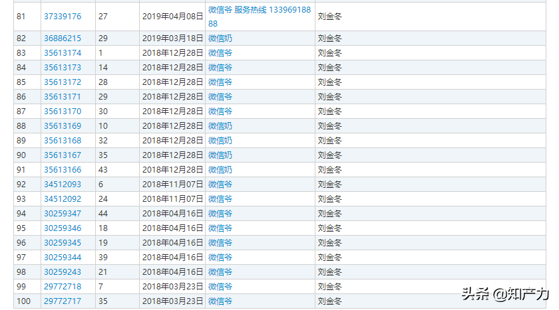
Task: Select date 2018年04月16日 in row 94
Action: coord(172,213)
